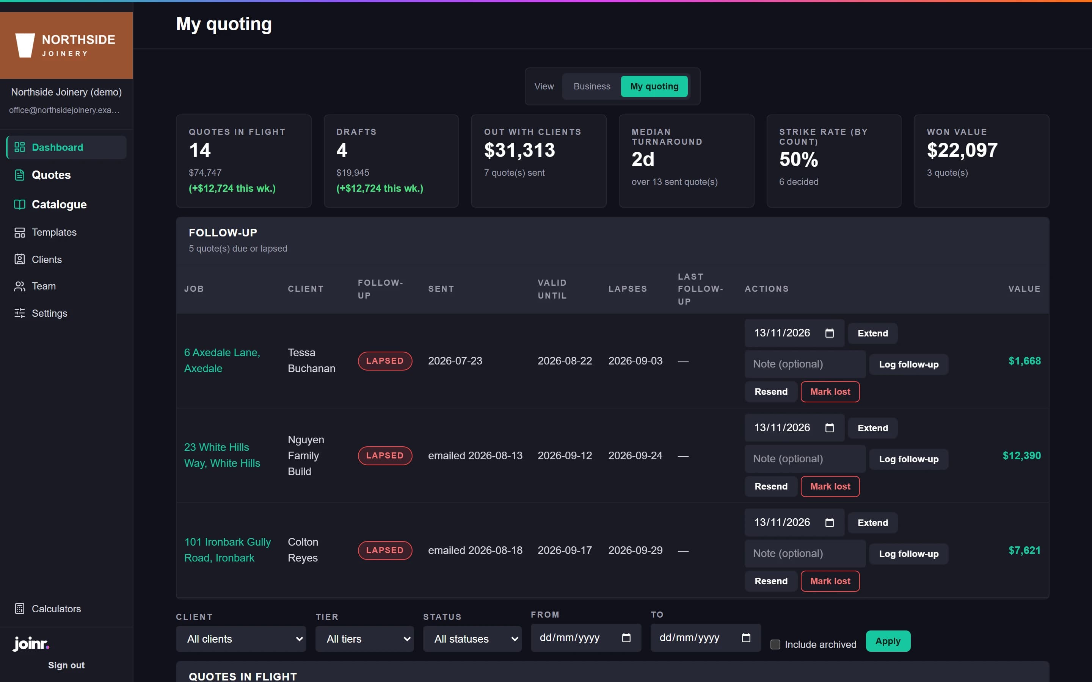Open Templates in the sidebar

(x=66, y=232)
